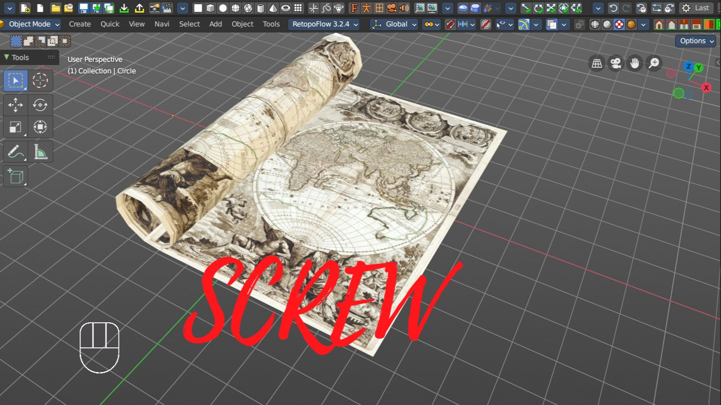Add an armature from top toolbar
The width and height of the screenshot is (721, 405).
click(367, 8)
